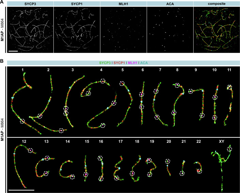Click chromosome number 15 label
This screenshot has height=193, width=240.
coord(87,141)
